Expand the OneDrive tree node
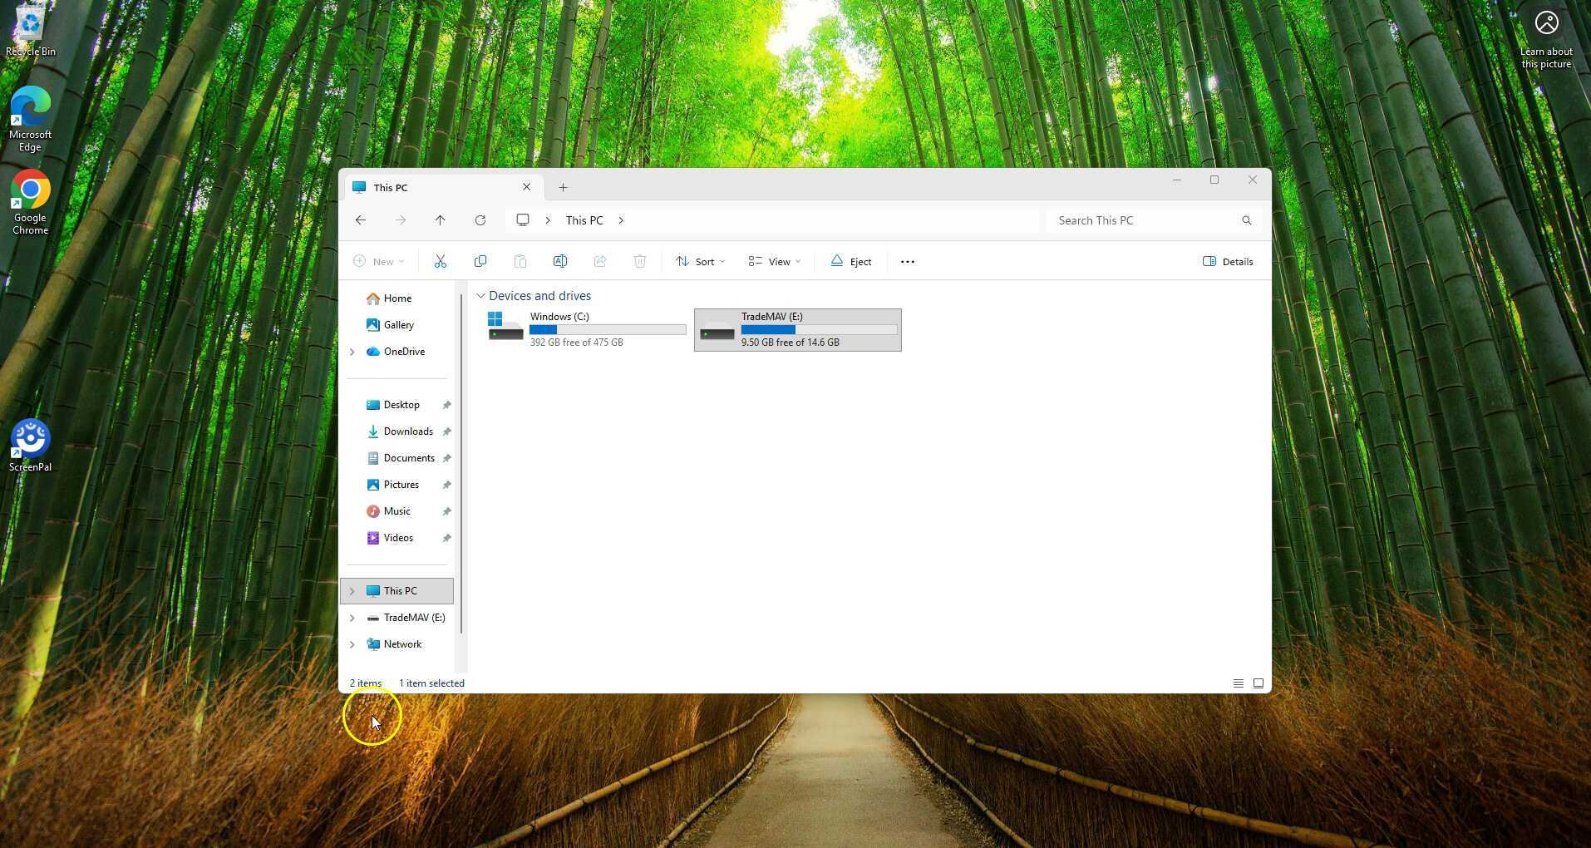Screen dimensions: 1591x848 (x=352, y=352)
